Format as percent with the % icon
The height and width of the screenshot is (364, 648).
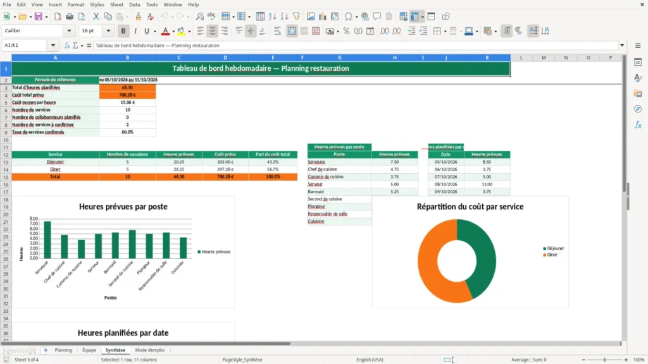346,31
